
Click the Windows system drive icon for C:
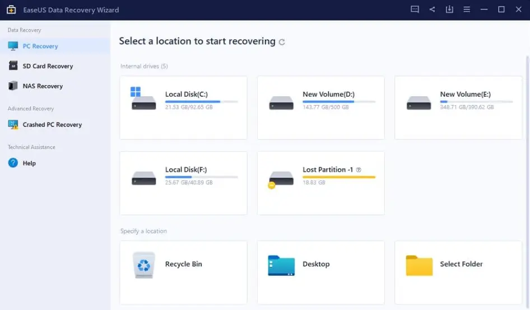click(x=143, y=98)
